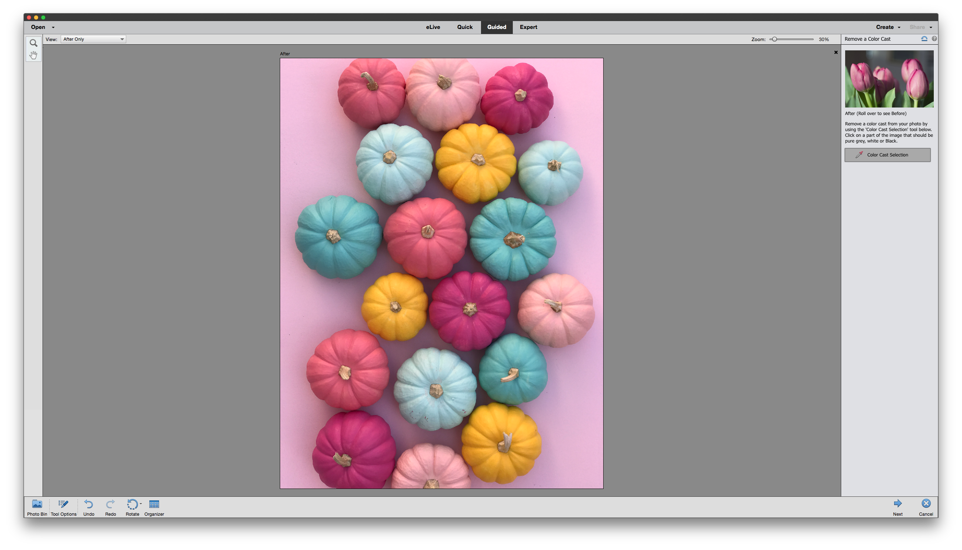The width and height of the screenshot is (962, 550).
Task: Switch to the Quick tab
Action: (465, 27)
